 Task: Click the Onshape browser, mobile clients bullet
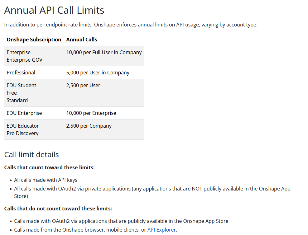click(96, 230)
